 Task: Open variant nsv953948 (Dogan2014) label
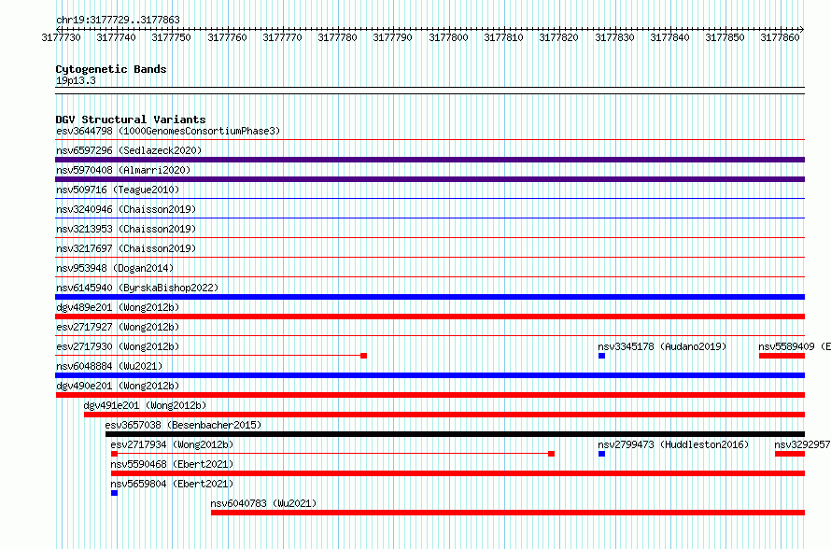[x=115, y=268]
